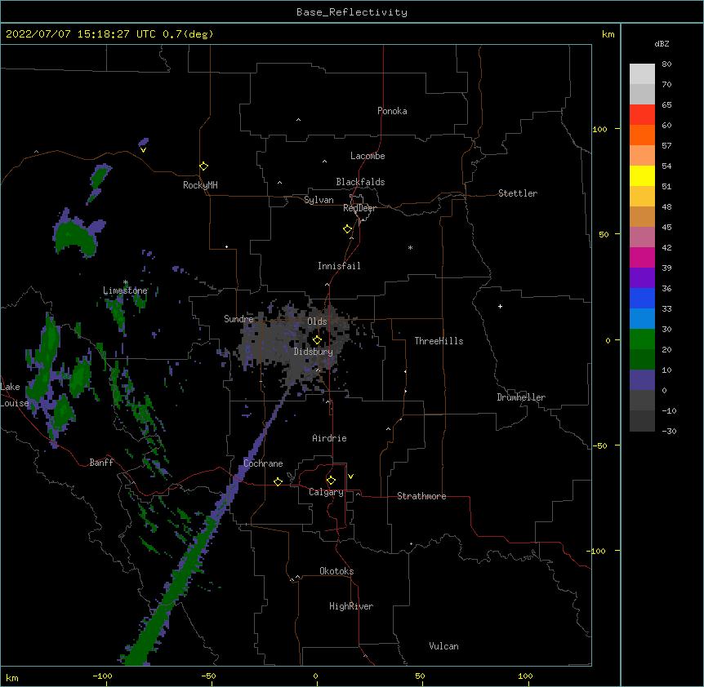This screenshot has width=704, height=687.
Task: Select the blue legend swatch between 36 and 33
Action: coord(642,298)
